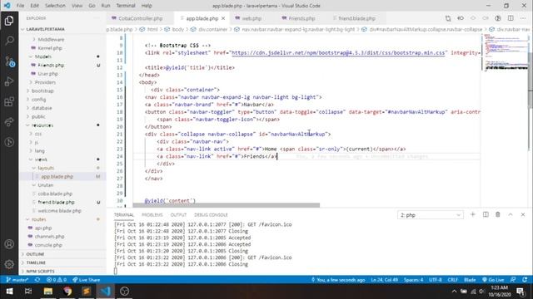Maximize the terminal panel size
Viewport: 533px width, 299px height.
511,214
